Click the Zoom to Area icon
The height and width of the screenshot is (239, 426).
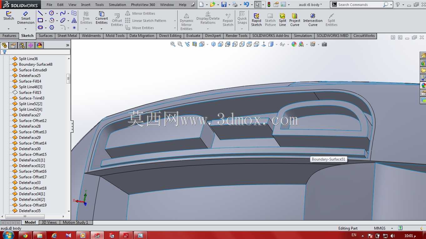pyautogui.click(x=180, y=44)
